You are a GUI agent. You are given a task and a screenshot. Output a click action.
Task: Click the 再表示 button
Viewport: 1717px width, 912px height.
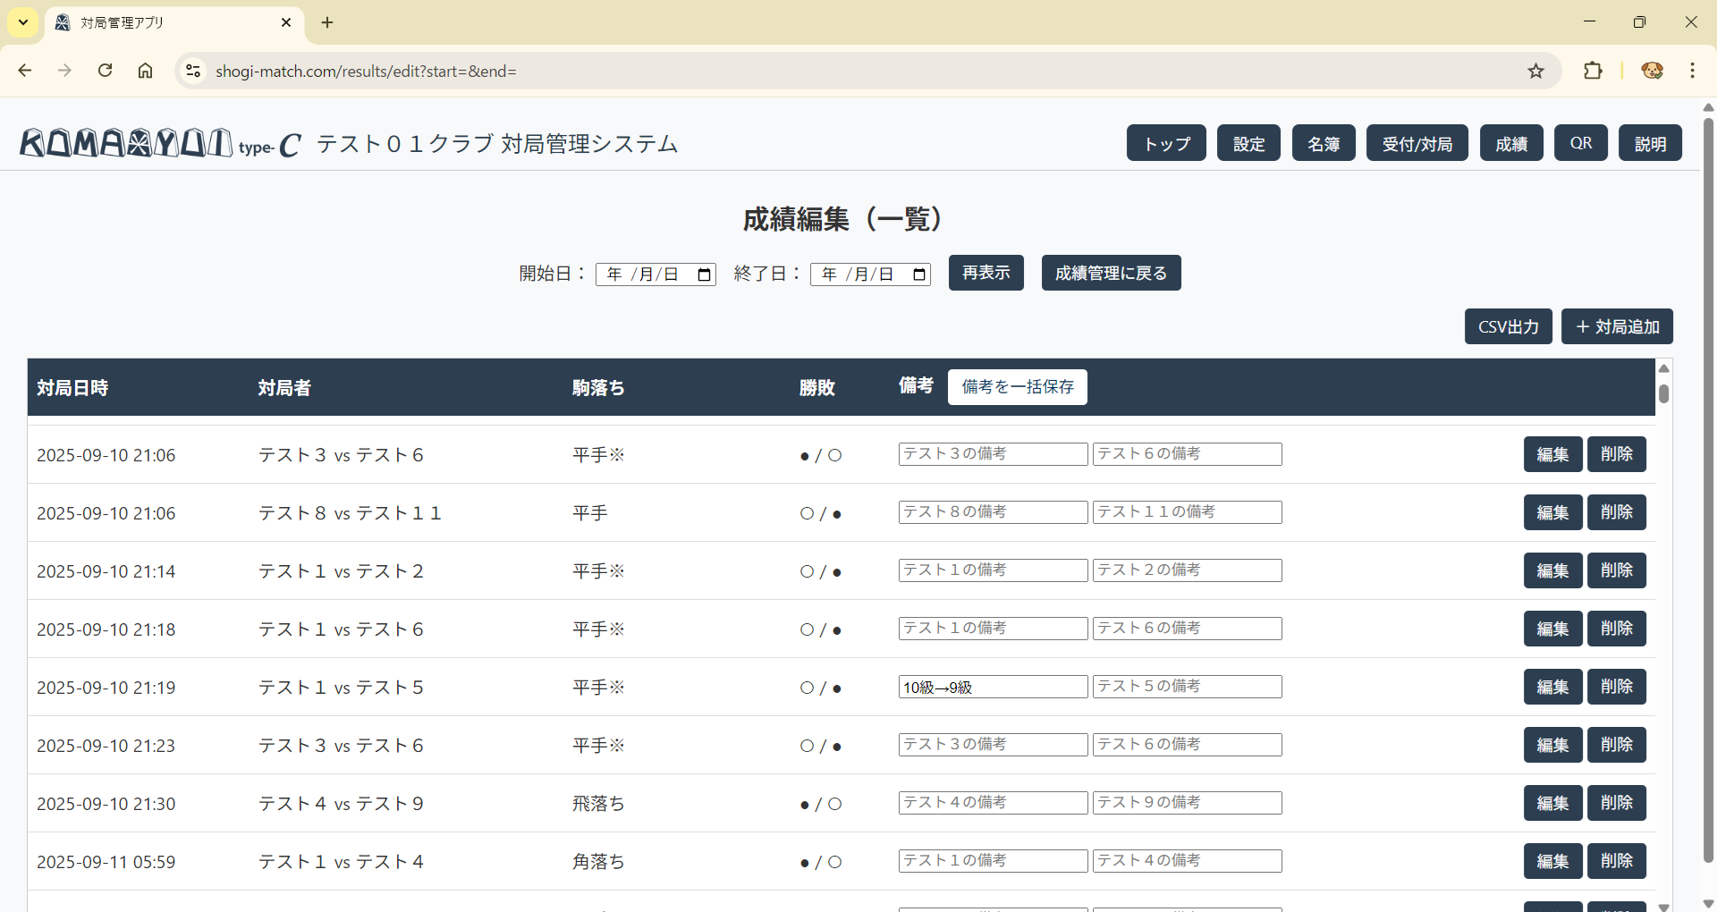coord(985,273)
